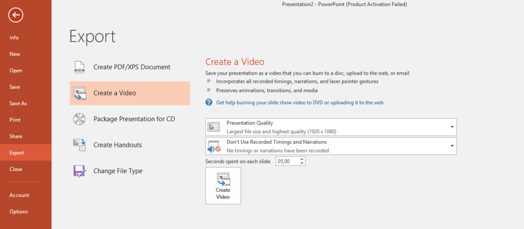Select the Export sidebar item
Viewport: 524px width, 229px height.
pos(26,153)
